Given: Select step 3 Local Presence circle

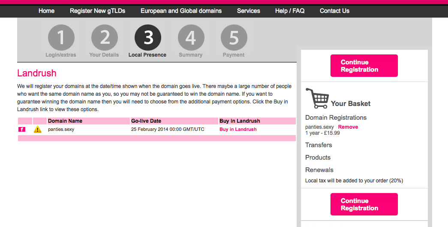Looking at the screenshot, I should coord(148,38).
